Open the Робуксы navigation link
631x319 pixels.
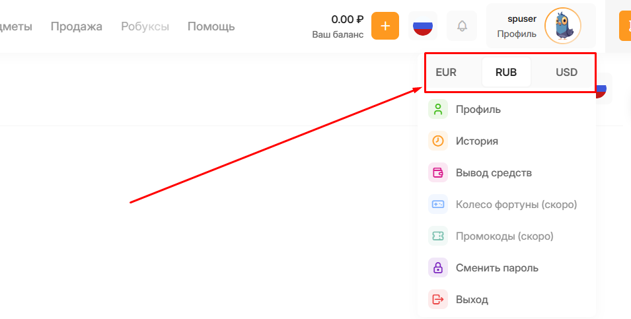[145, 26]
